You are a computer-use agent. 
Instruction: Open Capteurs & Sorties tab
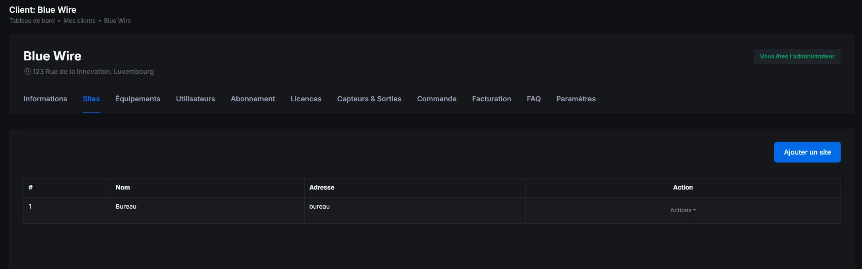click(369, 99)
